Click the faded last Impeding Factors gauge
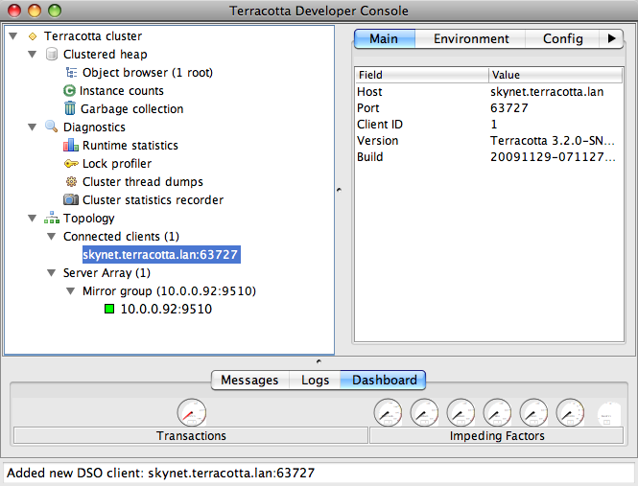The image size is (638, 486). [x=608, y=413]
